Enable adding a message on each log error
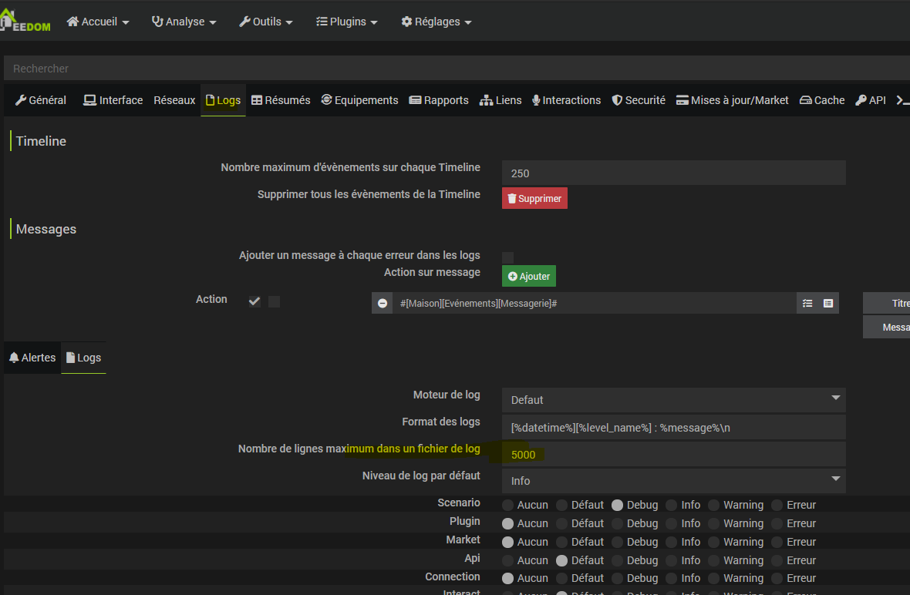 (507, 257)
